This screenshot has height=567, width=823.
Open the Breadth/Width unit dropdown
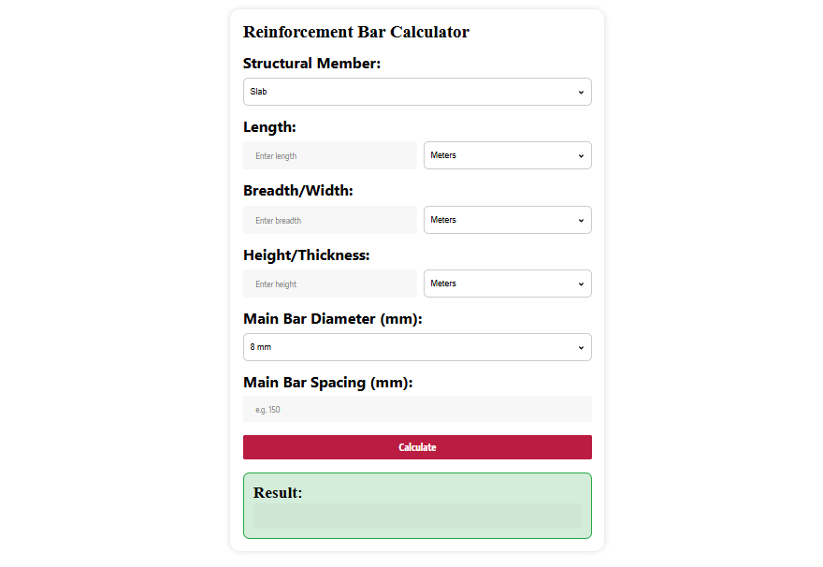(x=507, y=220)
